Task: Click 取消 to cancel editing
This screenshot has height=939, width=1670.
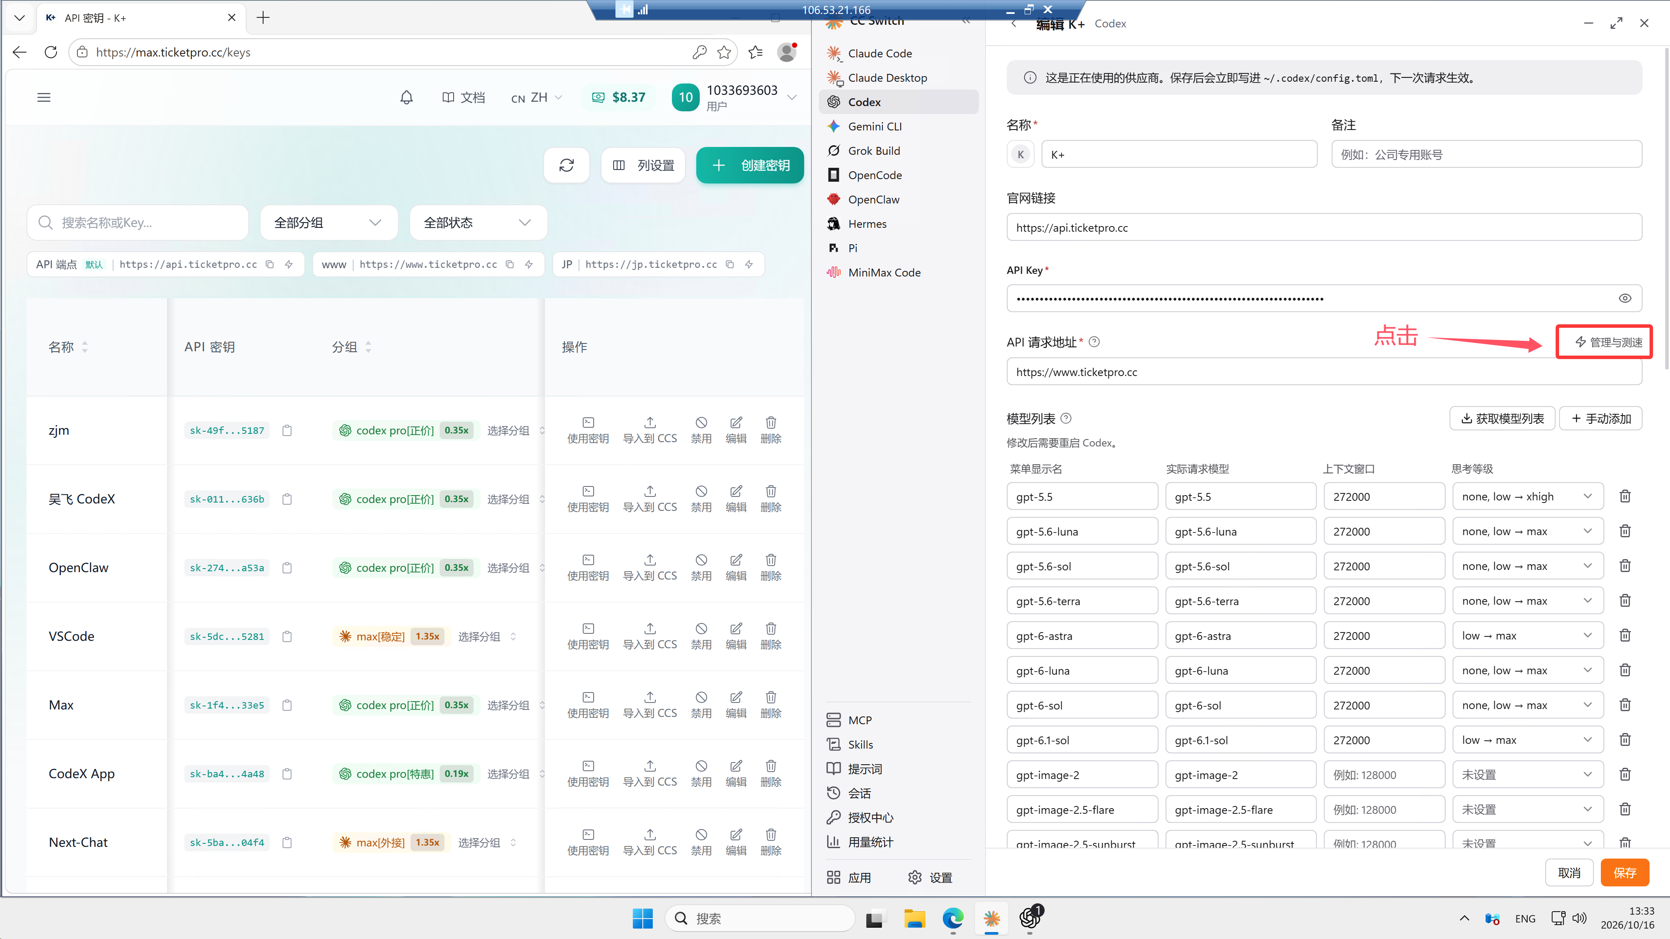Action: tap(1569, 873)
